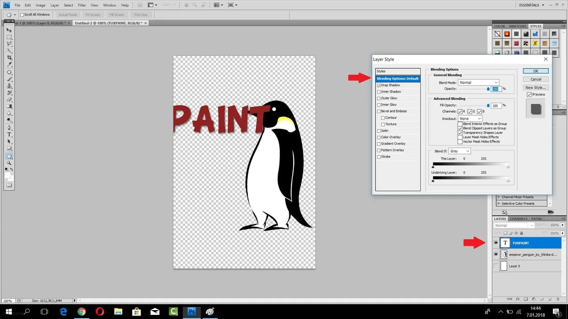Enable the Outer Glow checkbox
This screenshot has width=568, height=319.
(x=379, y=98)
